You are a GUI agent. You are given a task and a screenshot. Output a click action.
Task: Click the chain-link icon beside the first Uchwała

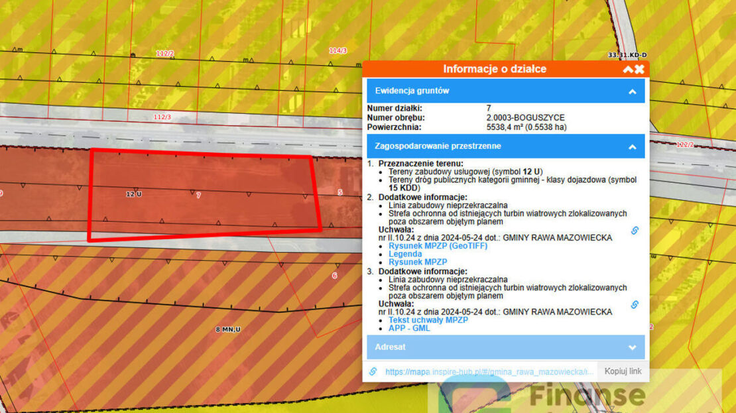(x=635, y=231)
